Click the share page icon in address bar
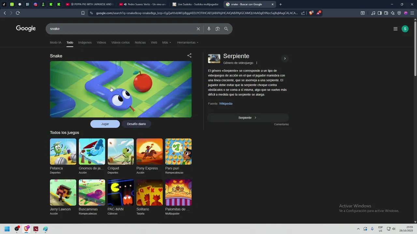 coord(303,13)
